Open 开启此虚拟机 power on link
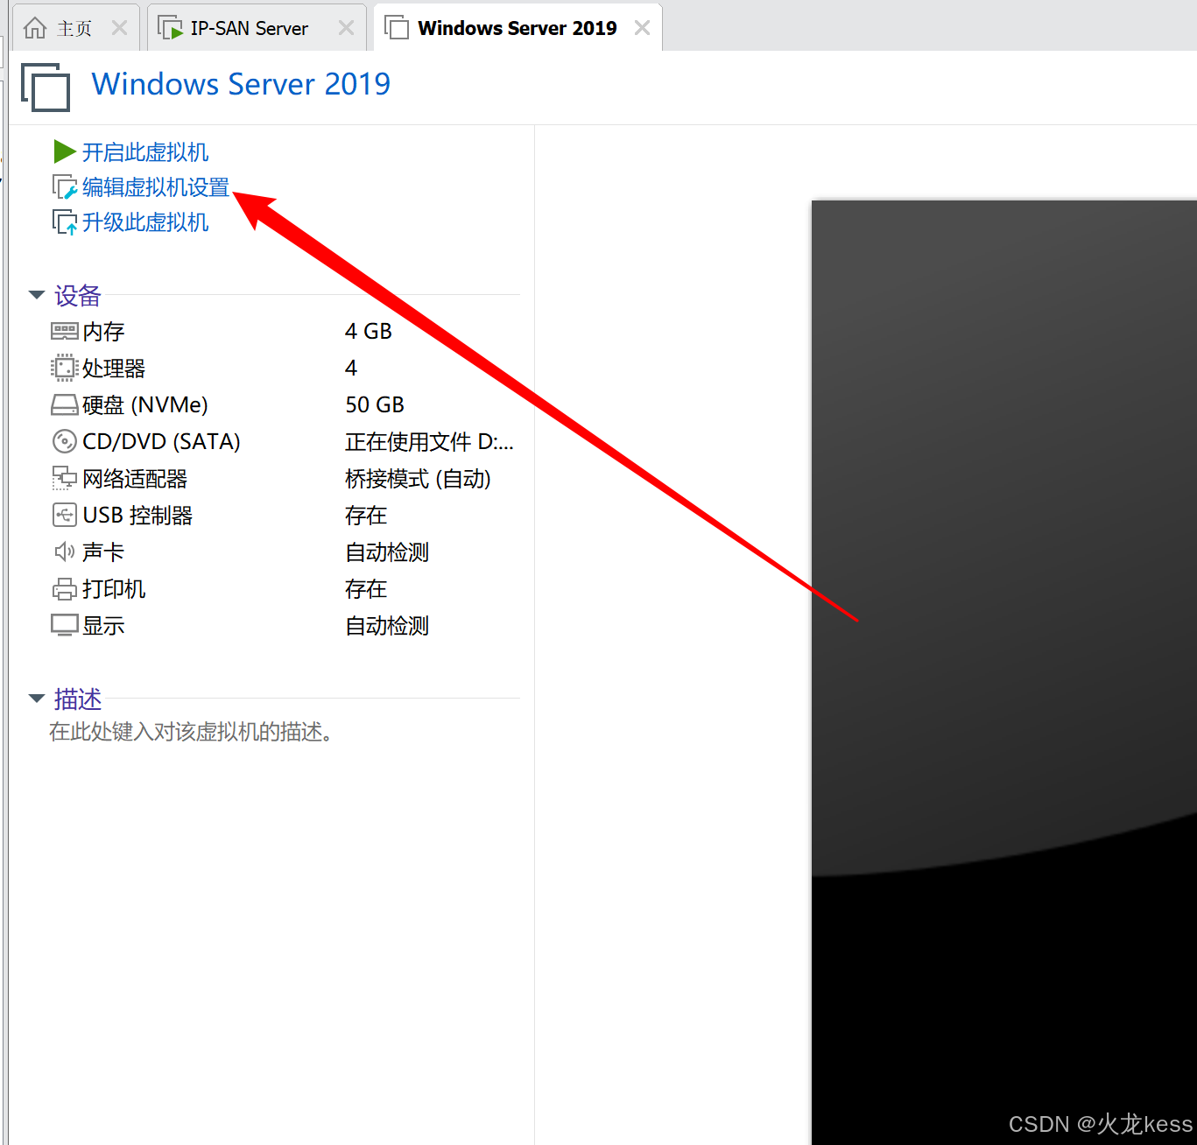Viewport: 1197px width, 1145px height. pyautogui.click(x=145, y=152)
